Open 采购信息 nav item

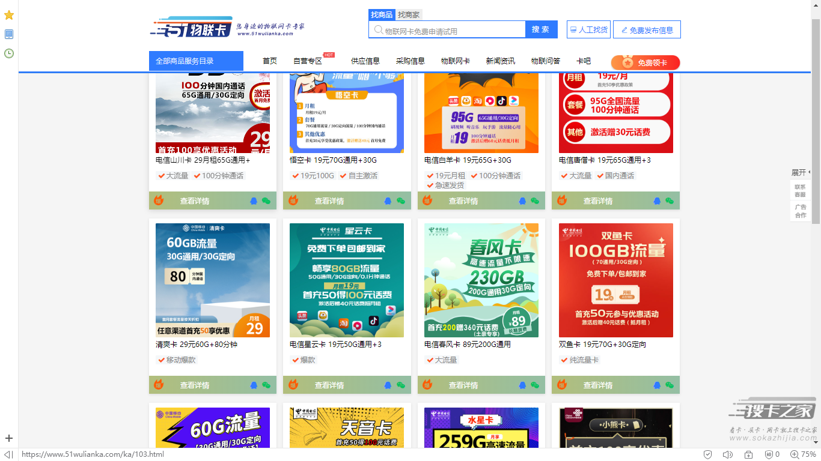pos(410,61)
